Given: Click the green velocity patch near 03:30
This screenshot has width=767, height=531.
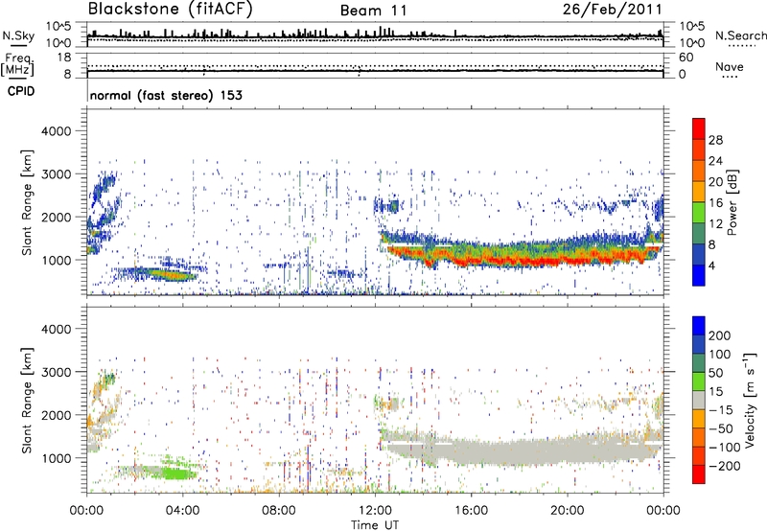Looking at the screenshot, I should 179,473.
